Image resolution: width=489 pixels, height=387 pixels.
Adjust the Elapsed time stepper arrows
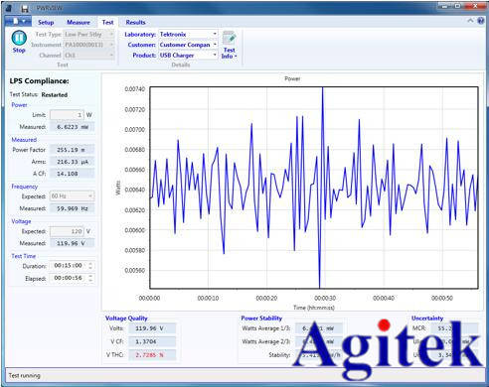pos(90,278)
